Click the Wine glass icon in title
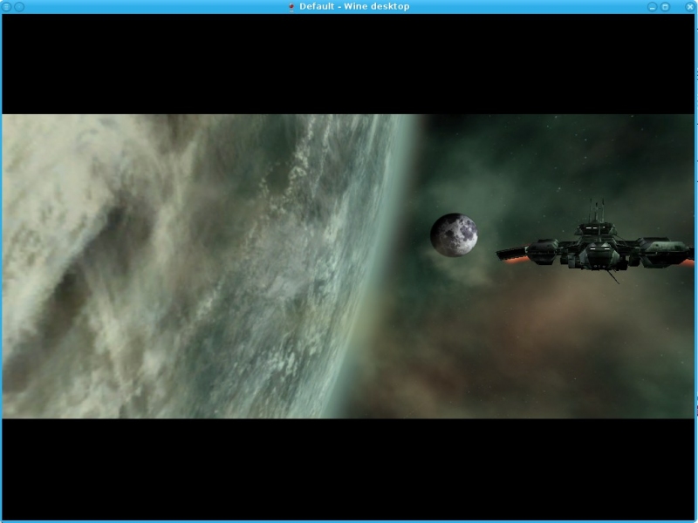The height and width of the screenshot is (523, 698). click(291, 6)
